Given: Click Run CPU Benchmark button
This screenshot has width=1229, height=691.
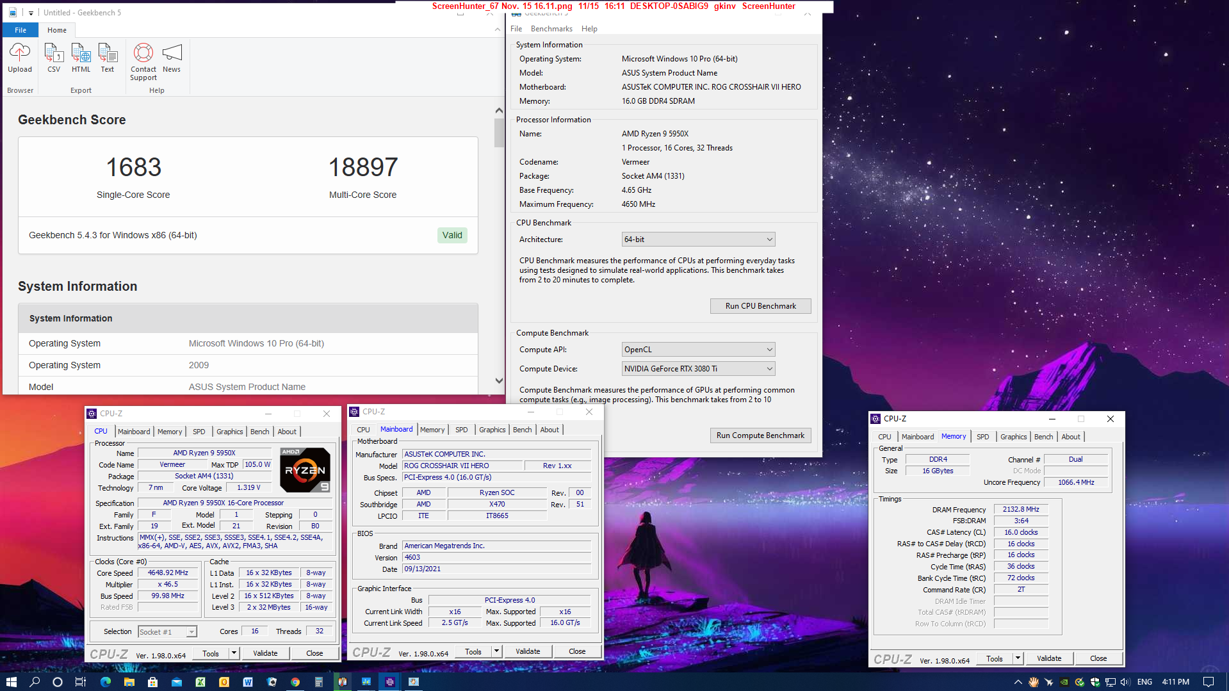Looking at the screenshot, I should (760, 306).
